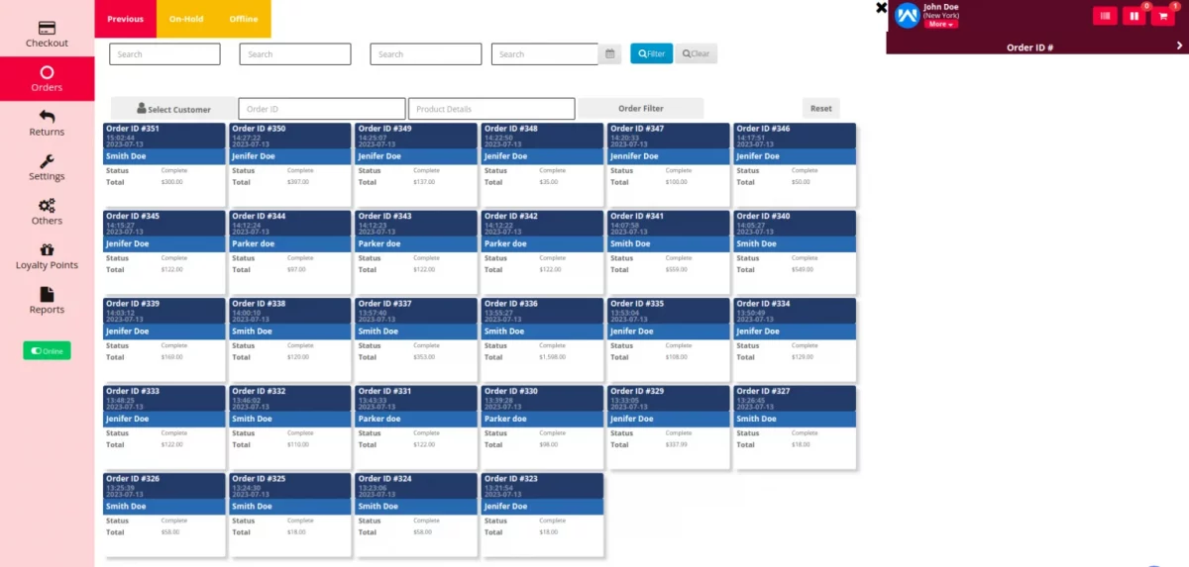Expand the More dropdown under John Doe

pyautogui.click(x=941, y=24)
